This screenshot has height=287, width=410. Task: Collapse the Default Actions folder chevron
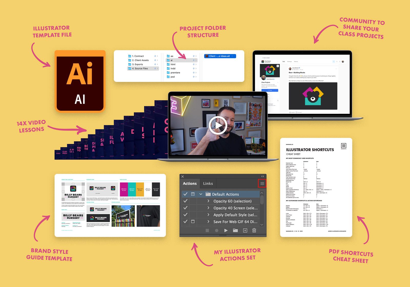pyautogui.click(x=201, y=194)
